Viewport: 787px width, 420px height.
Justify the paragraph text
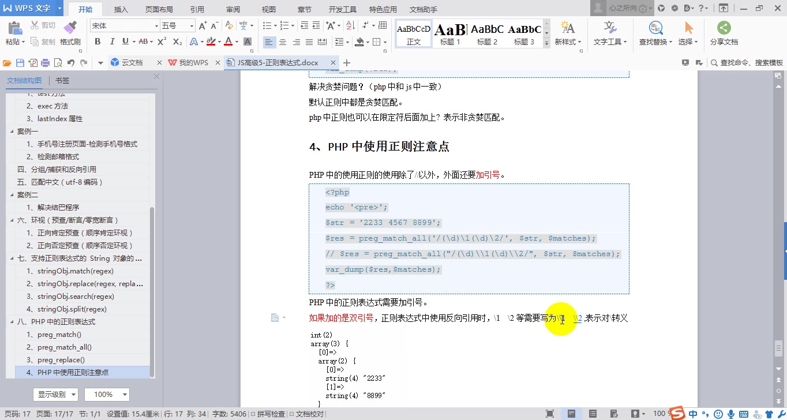(x=309, y=42)
